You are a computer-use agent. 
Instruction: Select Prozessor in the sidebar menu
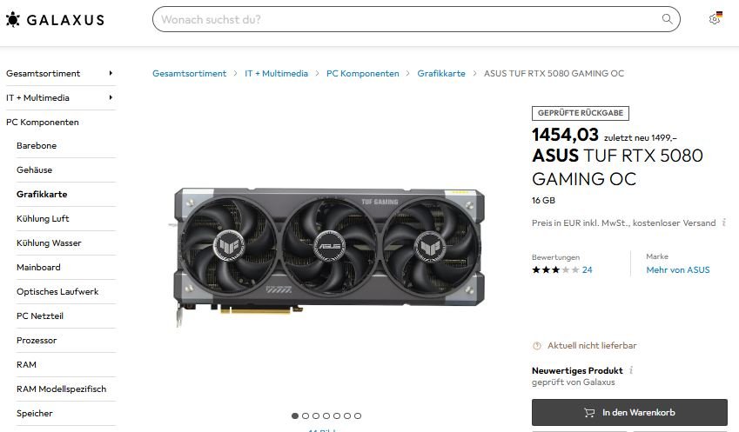click(x=37, y=340)
